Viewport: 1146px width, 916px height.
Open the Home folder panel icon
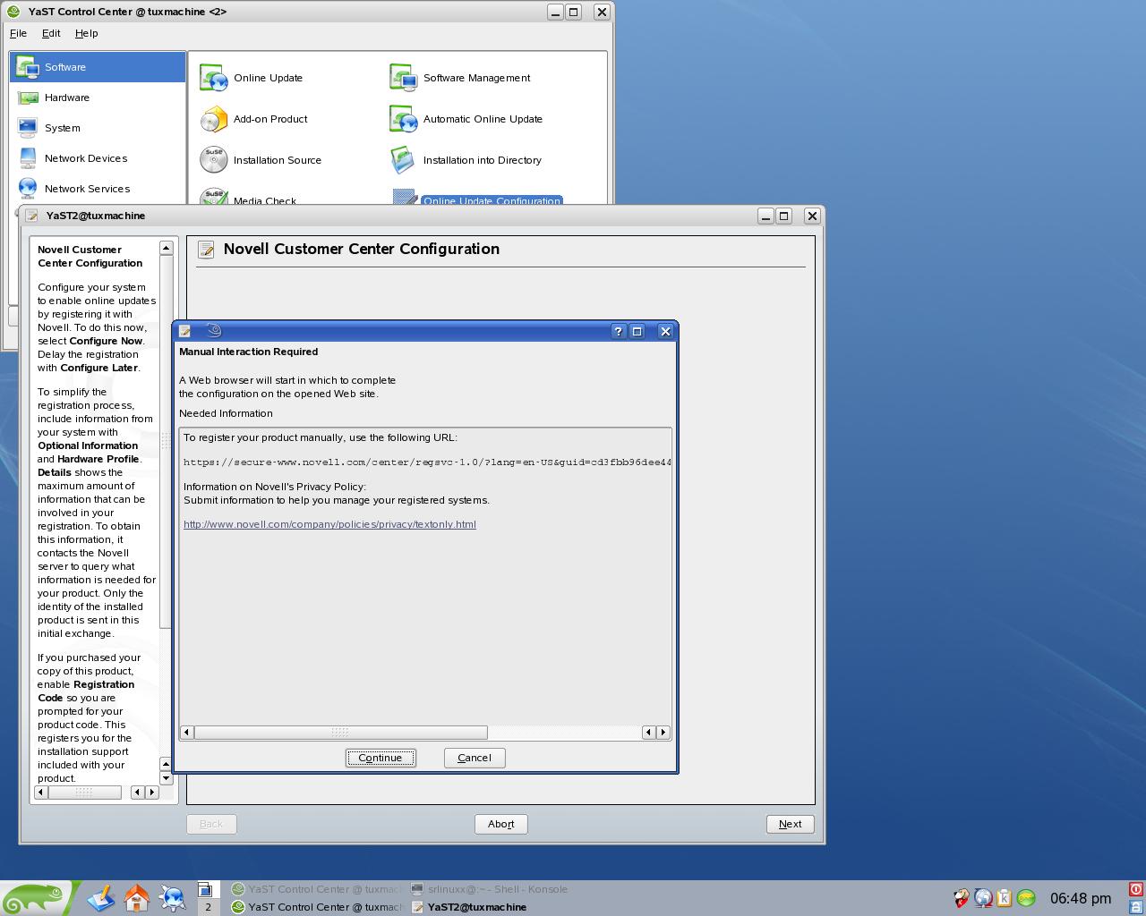point(137,897)
